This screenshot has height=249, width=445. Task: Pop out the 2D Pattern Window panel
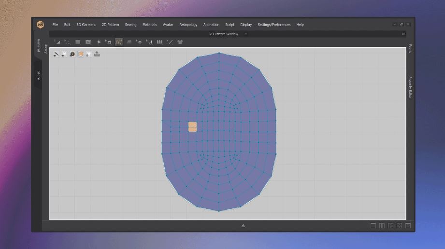403,34
